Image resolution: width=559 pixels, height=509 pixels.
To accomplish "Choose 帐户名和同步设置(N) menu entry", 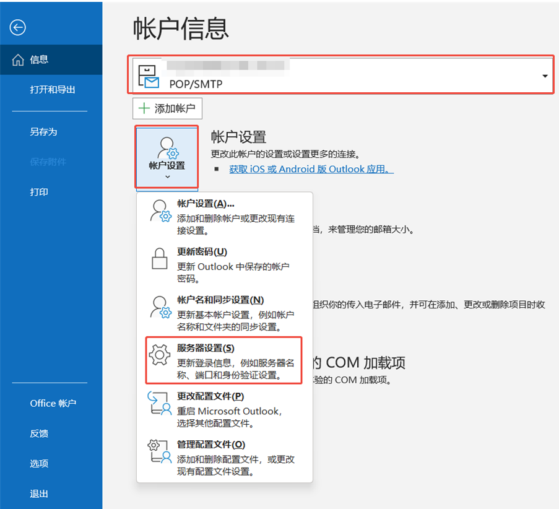I will tap(225, 313).
